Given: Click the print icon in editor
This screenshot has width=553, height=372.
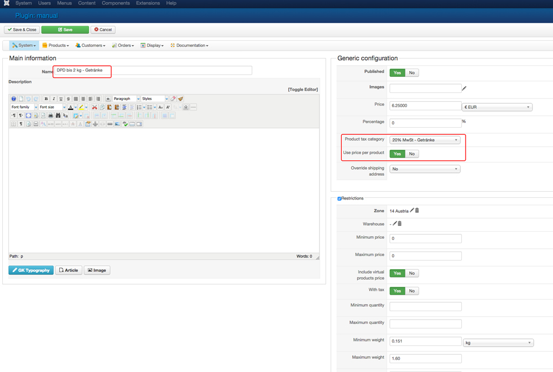Looking at the screenshot, I should 50,116.
